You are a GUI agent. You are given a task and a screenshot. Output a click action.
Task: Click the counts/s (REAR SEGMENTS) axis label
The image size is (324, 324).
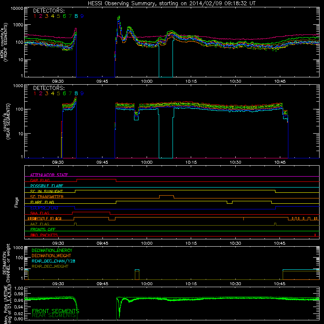point(6,122)
